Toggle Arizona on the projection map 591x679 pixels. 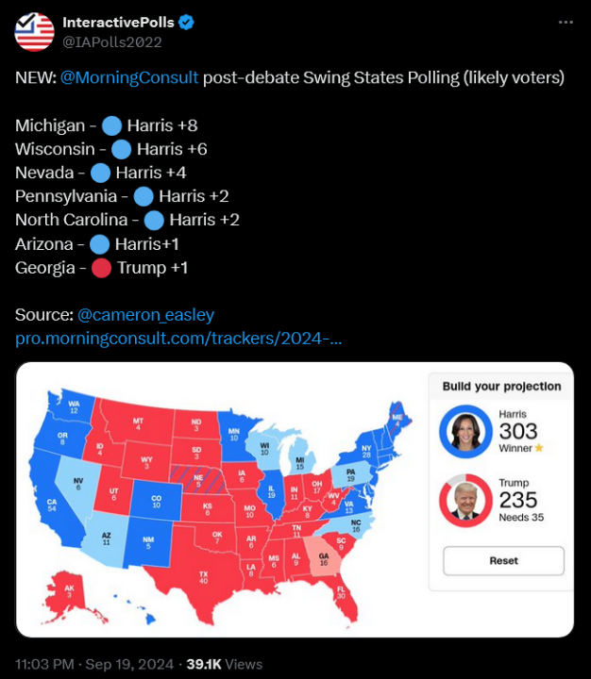click(x=107, y=538)
